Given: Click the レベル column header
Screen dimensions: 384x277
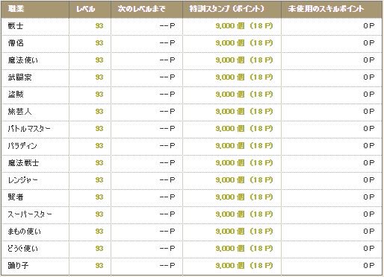Looking at the screenshot, I should pos(86,9).
